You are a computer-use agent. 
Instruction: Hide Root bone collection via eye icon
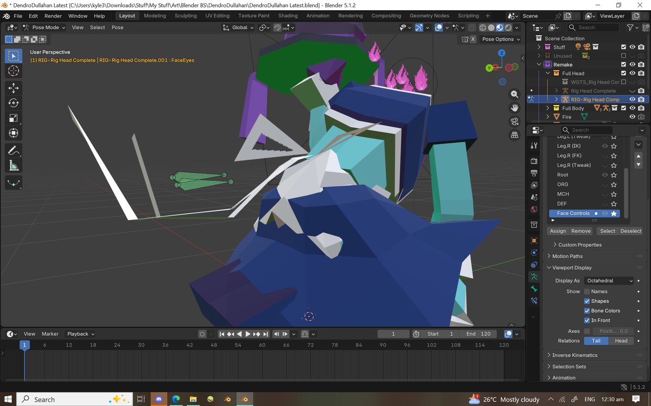[605, 175]
